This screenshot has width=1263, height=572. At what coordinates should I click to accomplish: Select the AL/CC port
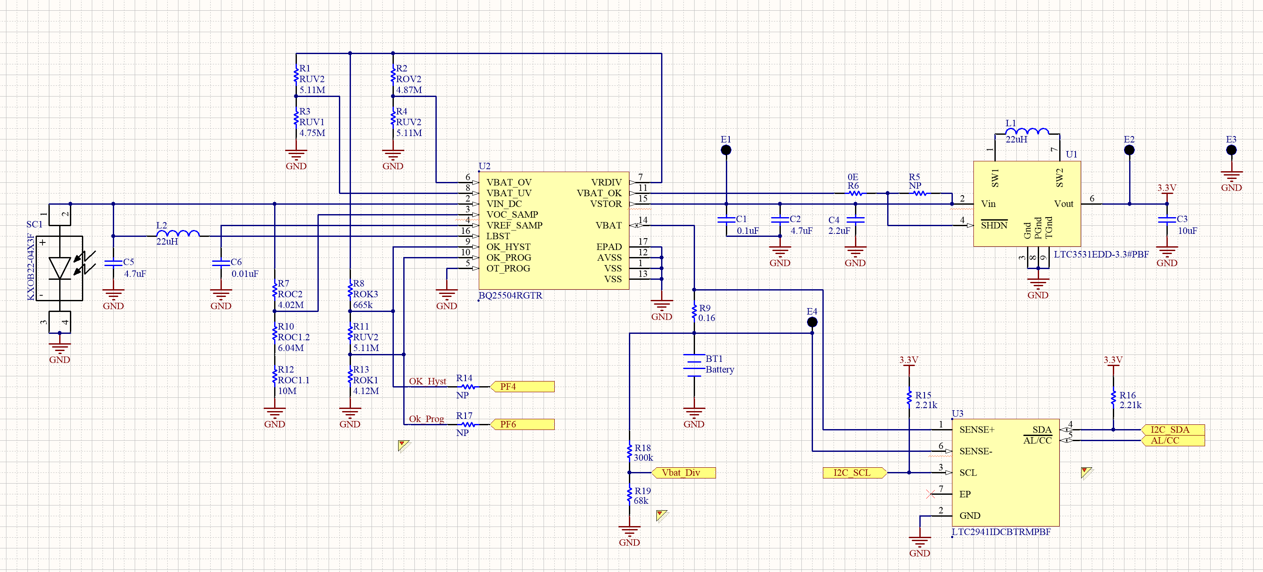(x=1173, y=441)
